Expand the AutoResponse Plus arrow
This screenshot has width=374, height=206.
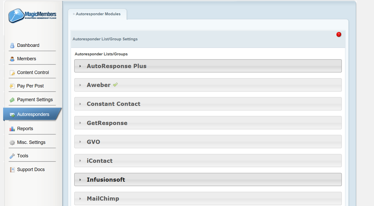pos(80,66)
